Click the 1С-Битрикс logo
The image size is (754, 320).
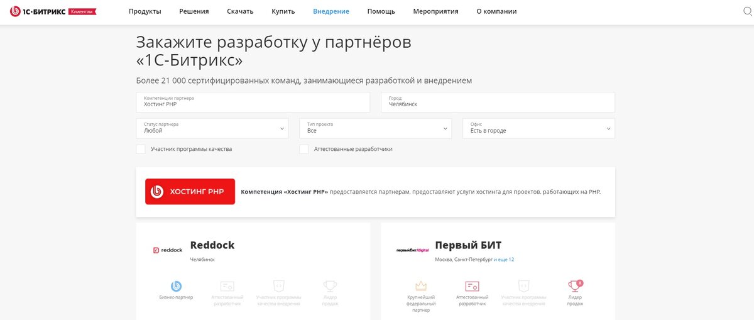(36, 11)
